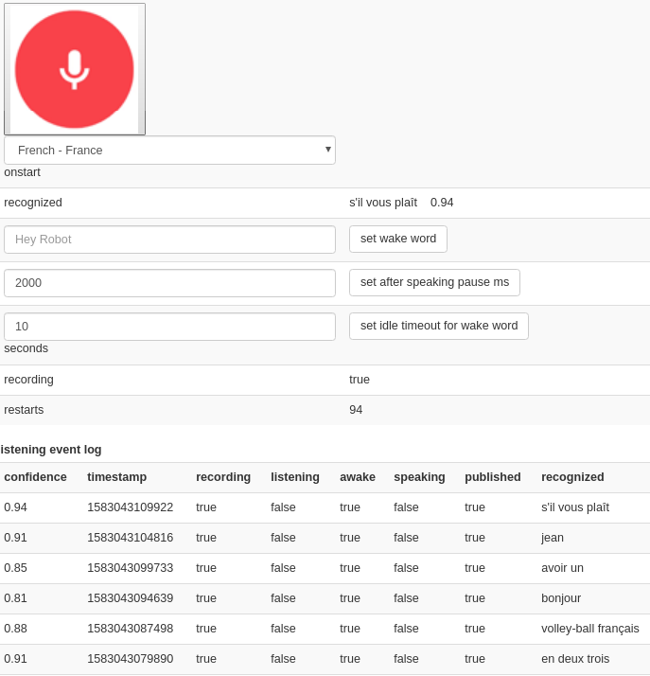This screenshot has width=650, height=676.
Task: Click the red microphone button
Action: tap(75, 69)
